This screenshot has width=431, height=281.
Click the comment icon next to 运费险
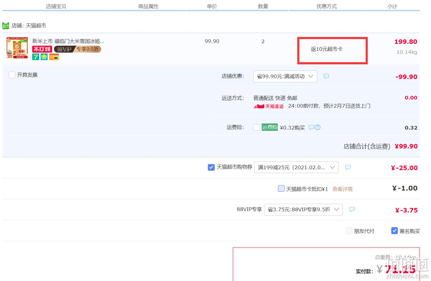311,127
